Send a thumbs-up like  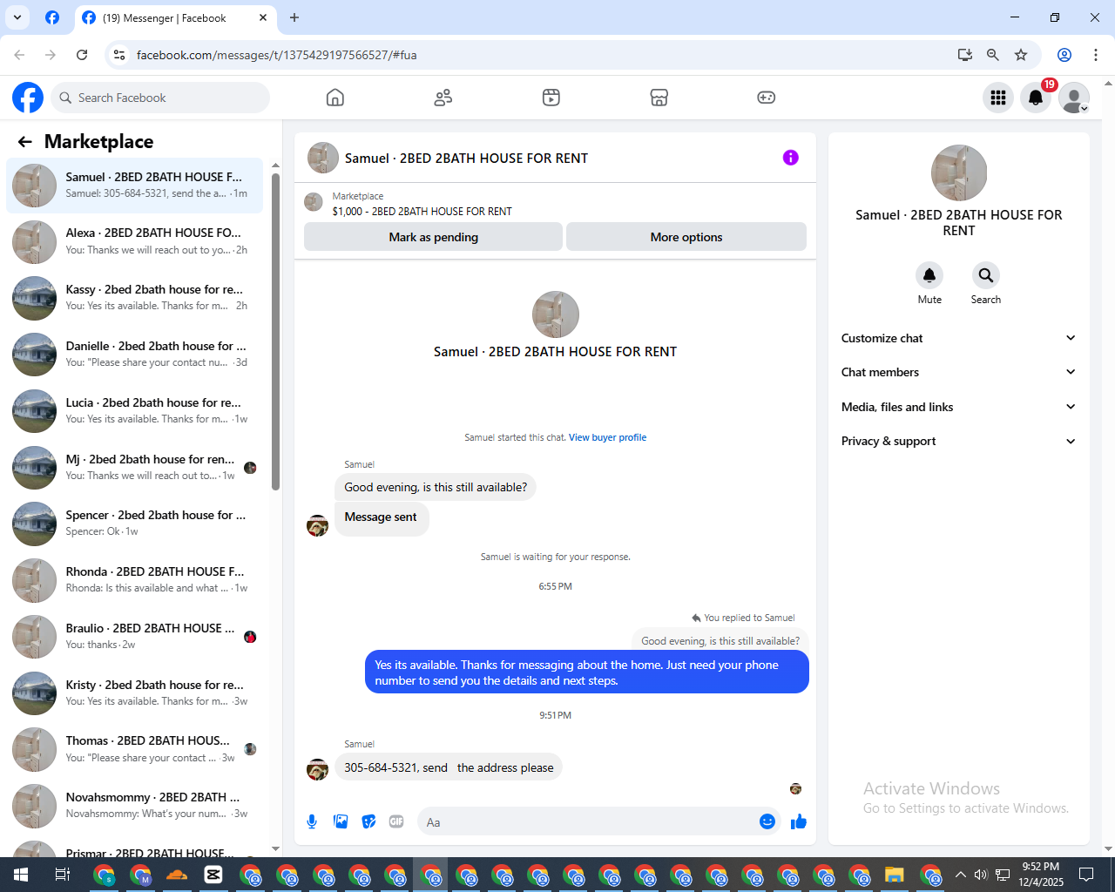point(799,821)
